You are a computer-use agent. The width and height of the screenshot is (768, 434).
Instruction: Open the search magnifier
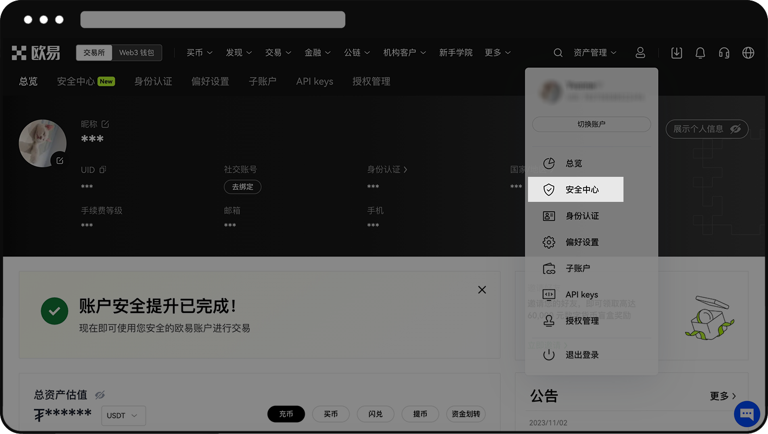click(558, 52)
